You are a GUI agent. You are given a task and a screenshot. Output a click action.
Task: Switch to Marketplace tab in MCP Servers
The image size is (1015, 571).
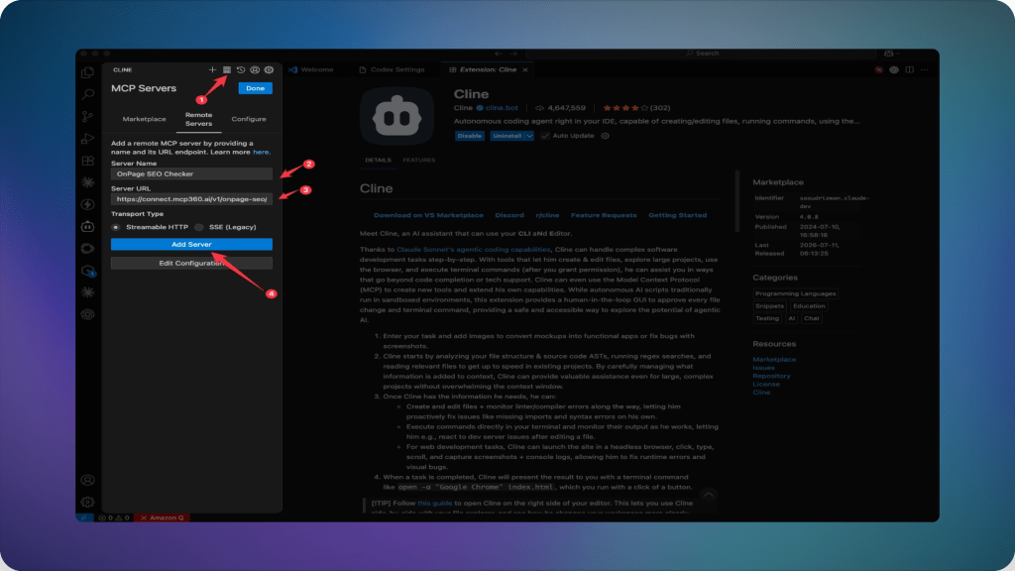(145, 119)
